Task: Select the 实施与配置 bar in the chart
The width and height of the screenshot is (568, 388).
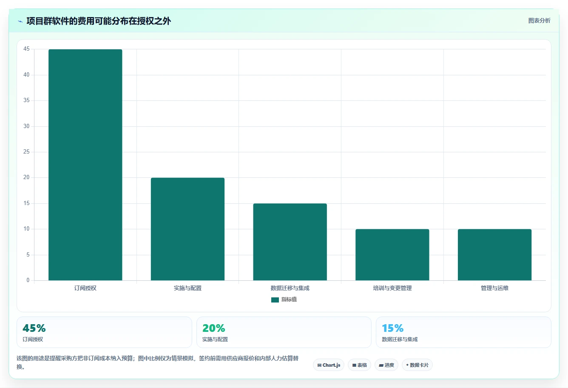Action: pyautogui.click(x=187, y=229)
